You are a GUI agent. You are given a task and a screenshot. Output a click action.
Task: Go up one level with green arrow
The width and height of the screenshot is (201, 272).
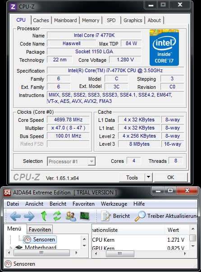[x=44, y=216]
